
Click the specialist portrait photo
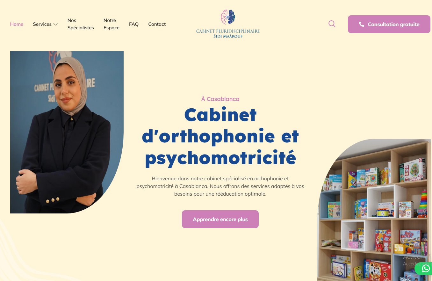pos(67,132)
